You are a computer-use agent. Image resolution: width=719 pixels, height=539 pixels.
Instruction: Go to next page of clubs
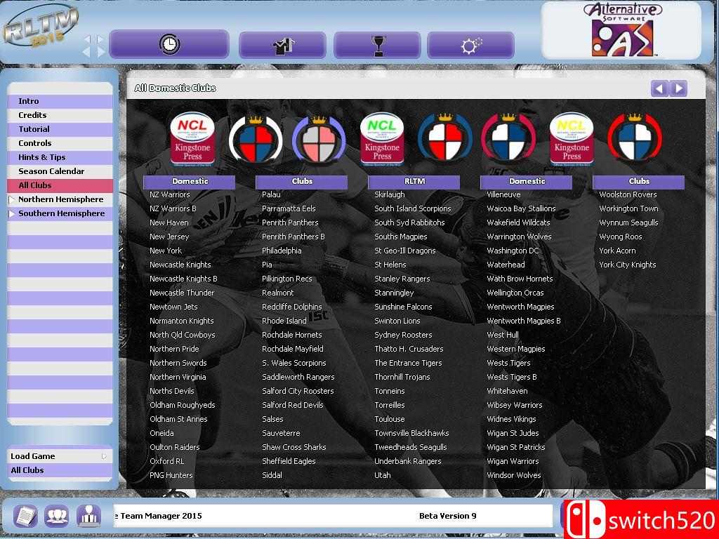(x=678, y=88)
